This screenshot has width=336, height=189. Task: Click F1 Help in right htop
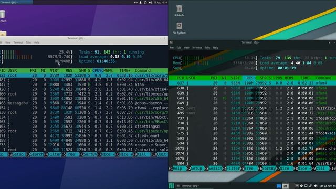point(177,169)
